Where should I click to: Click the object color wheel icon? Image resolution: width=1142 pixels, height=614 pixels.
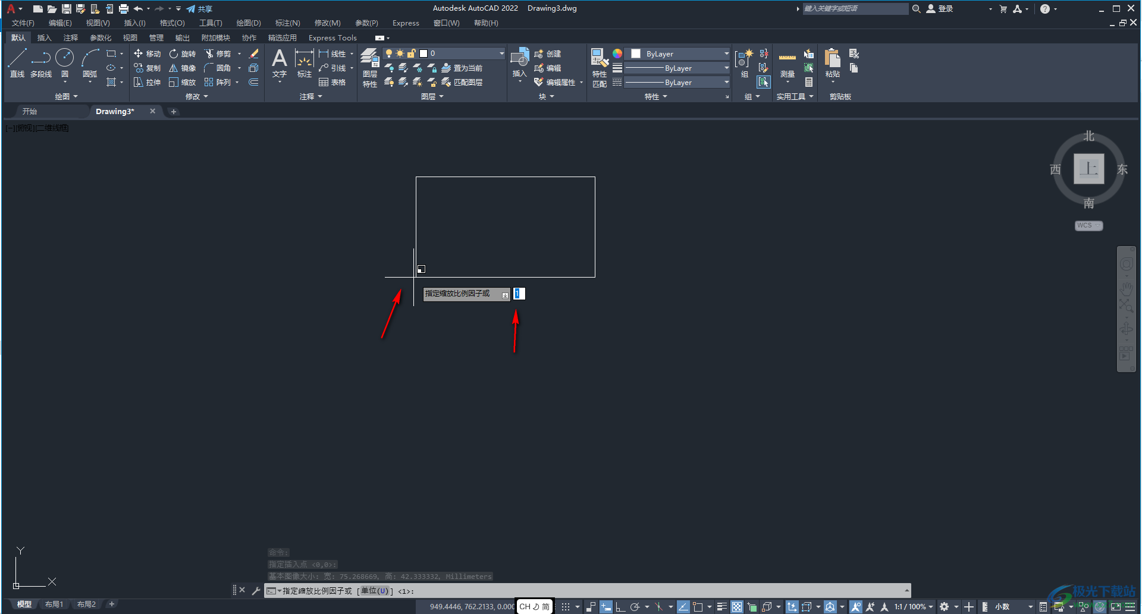point(617,53)
